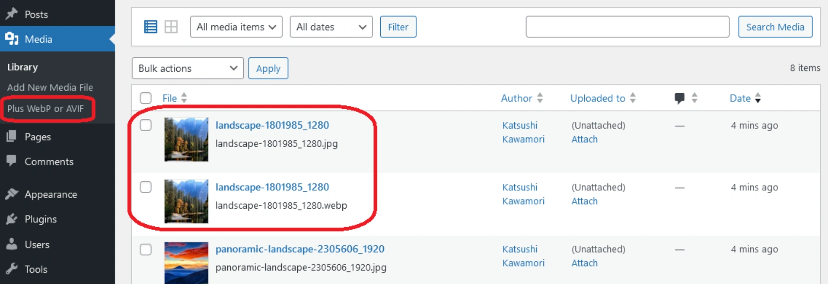The image size is (828, 284).
Task: Click sort arrows beside comments bubble
Action: [x=694, y=98]
